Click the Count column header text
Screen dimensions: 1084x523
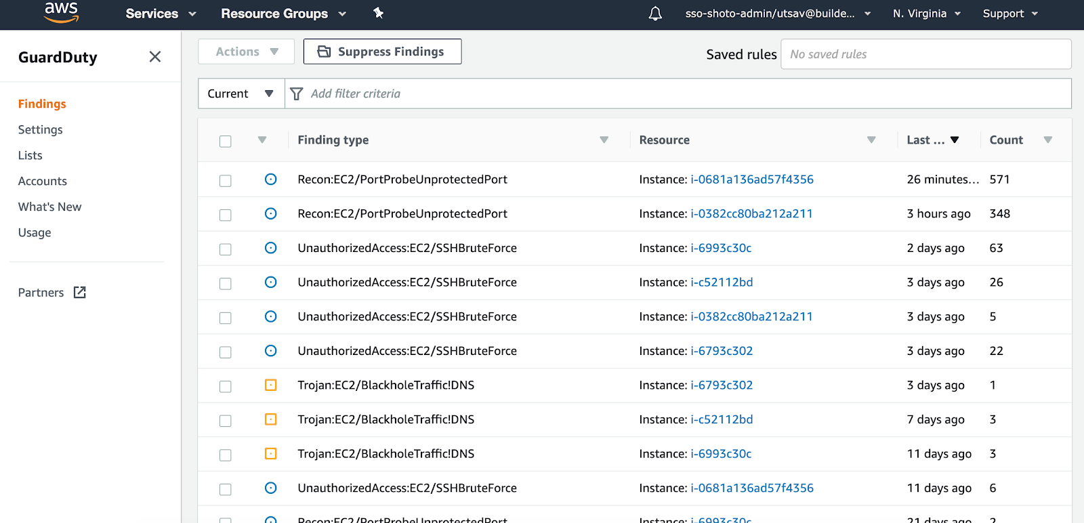click(x=1006, y=140)
